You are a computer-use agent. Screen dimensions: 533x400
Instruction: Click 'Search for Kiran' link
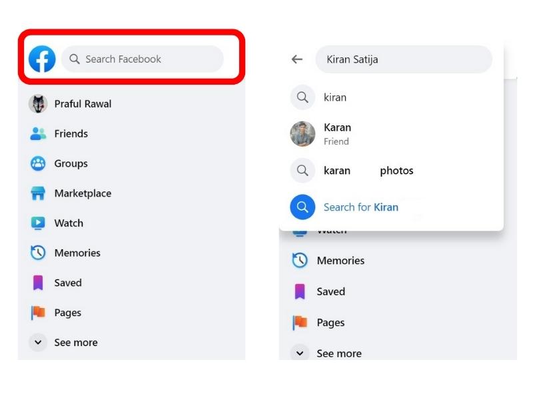click(360, 207)
